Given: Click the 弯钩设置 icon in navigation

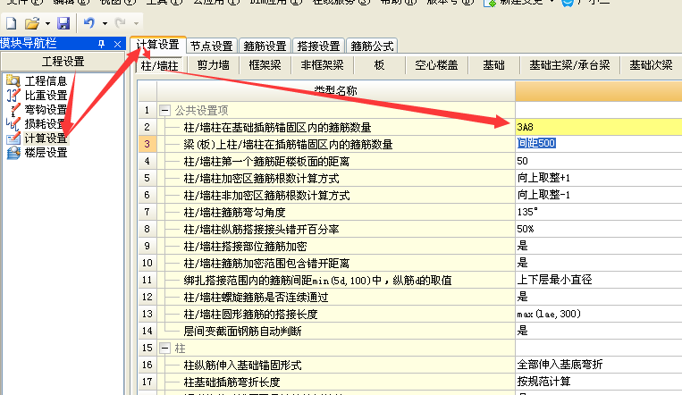Looking at the screenshot, I should coord(14,110).
